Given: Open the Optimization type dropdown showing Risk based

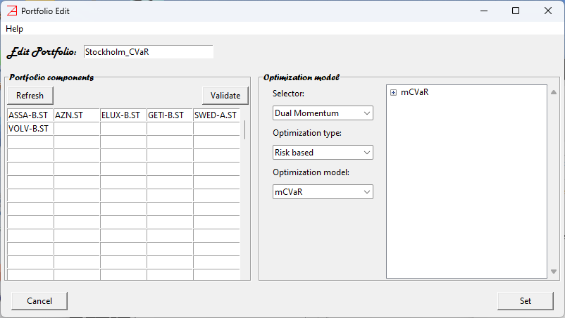Looking at the screenshot, I should coord(323,153).
